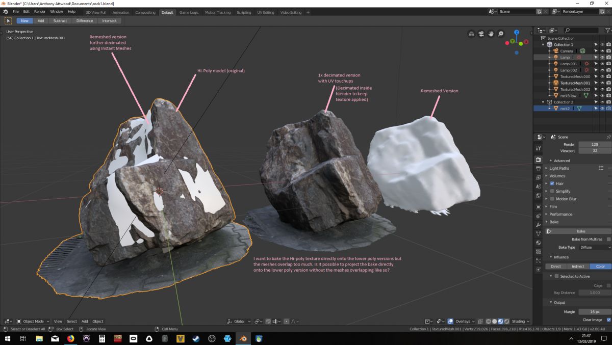Click the zoom magnifier icon in viewport
This screenshot has width=612, height=345.
(x=501, y=34)
